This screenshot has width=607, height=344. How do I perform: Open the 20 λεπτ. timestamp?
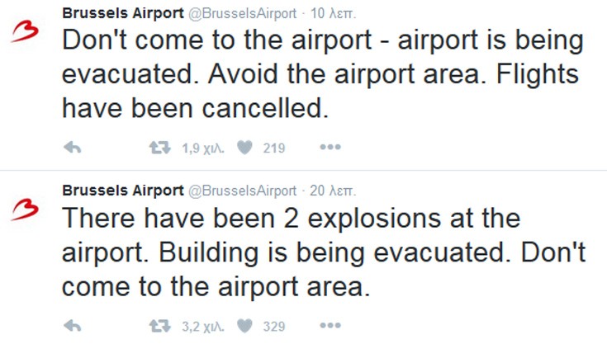tap(333, 191)
